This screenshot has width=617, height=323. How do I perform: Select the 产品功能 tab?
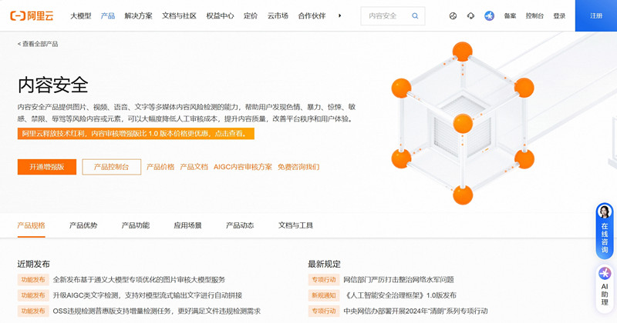click(136, 225)
